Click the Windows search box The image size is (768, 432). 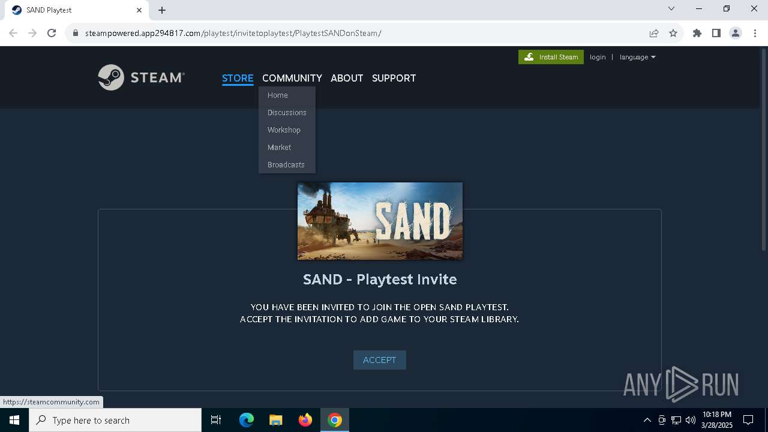tap(115, 420)
